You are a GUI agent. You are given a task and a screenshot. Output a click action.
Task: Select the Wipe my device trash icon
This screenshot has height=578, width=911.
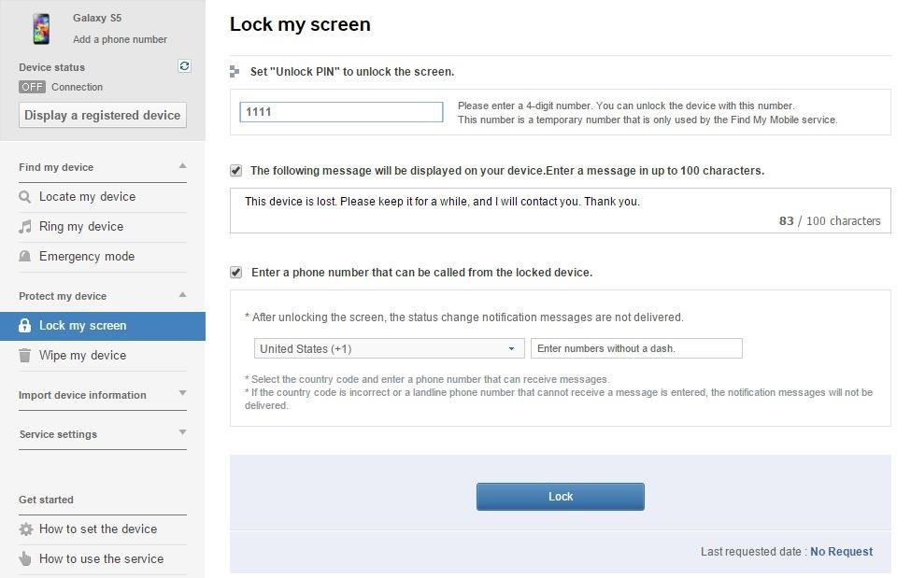24,356
